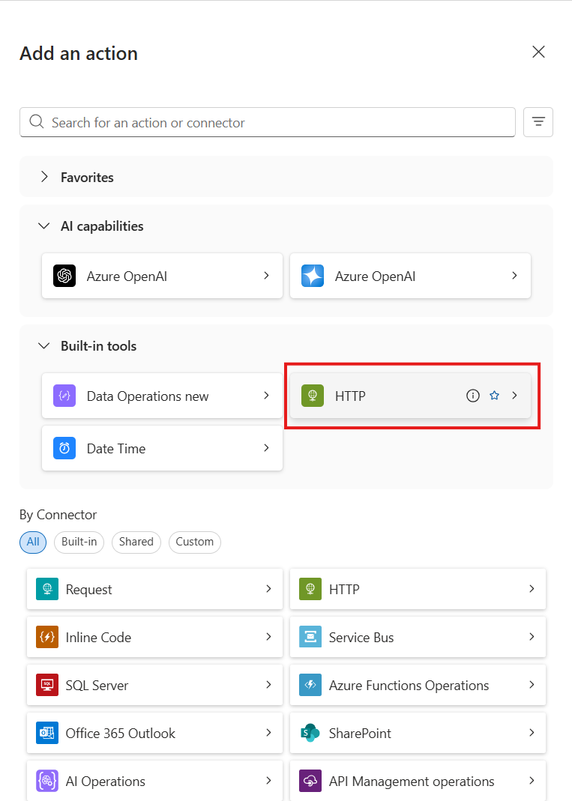This screenshot has height=801, width=572.
Task: Select the Custom connector filter
Action: [x=195, y=542]
